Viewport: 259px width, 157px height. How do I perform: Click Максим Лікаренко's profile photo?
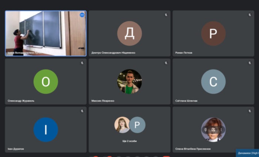point(129,81)
